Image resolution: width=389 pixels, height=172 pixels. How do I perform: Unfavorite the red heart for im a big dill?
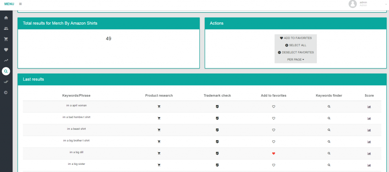[274, 153]
